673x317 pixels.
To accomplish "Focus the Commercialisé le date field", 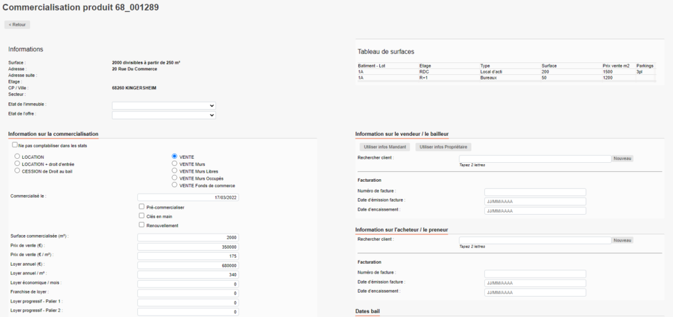I will [188, 196].
